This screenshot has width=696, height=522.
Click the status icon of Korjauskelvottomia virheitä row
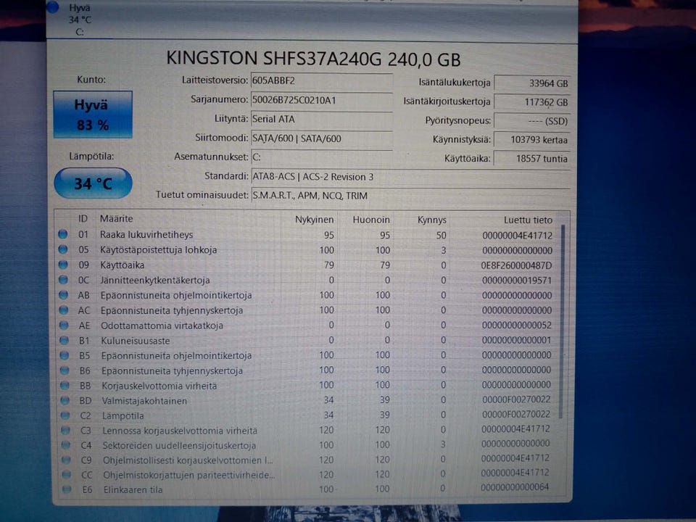[x=65, y=385]
